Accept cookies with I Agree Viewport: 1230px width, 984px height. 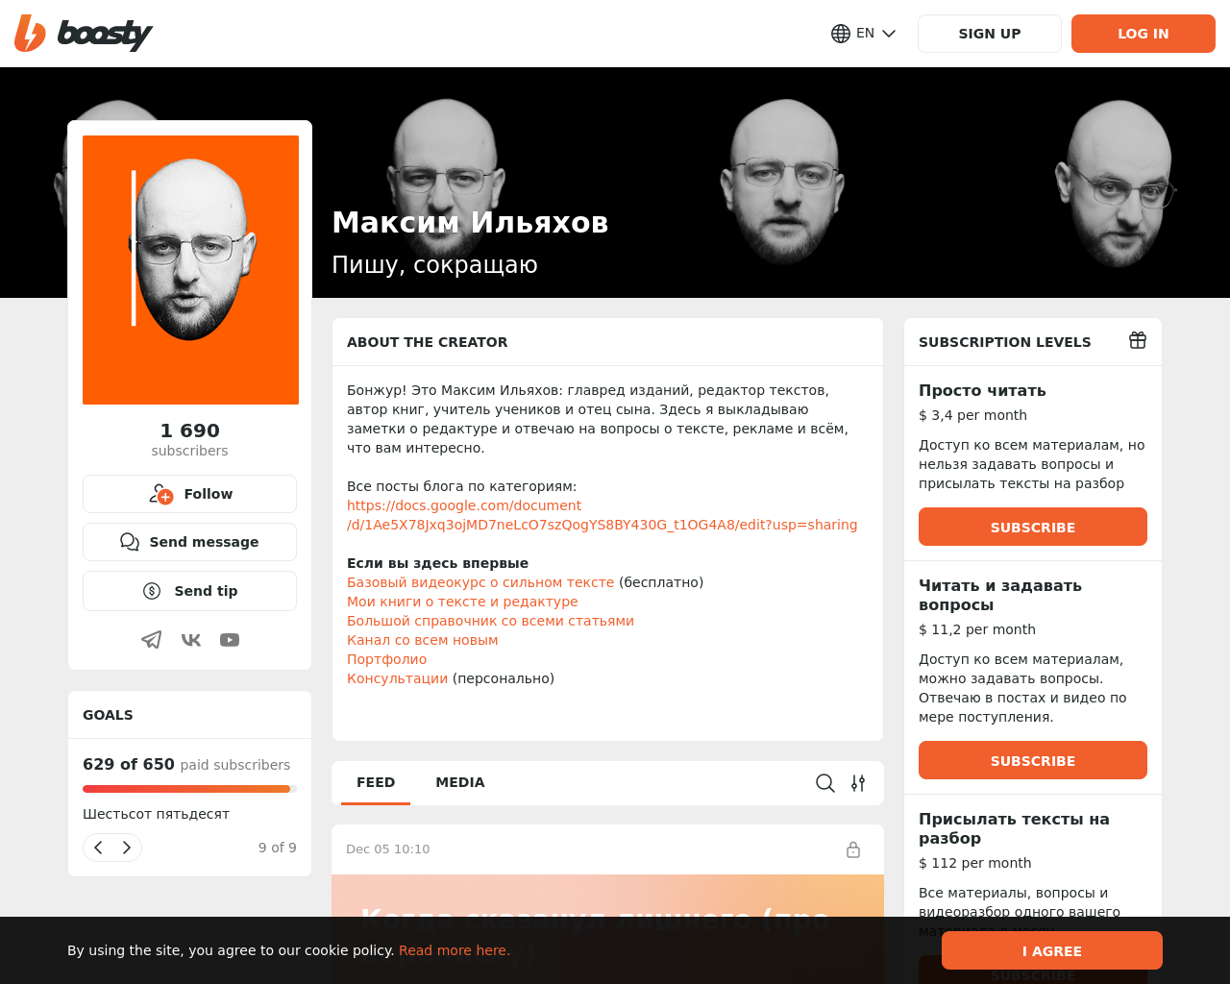1052,950
